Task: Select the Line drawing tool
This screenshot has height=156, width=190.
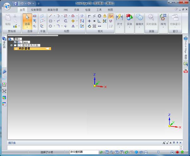Action: tap(51, 16)
